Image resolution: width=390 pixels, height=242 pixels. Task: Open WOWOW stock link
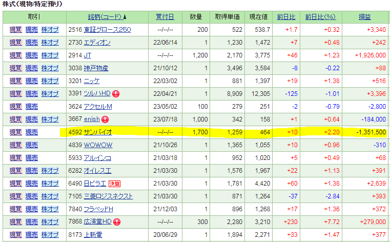pos(98,145)
